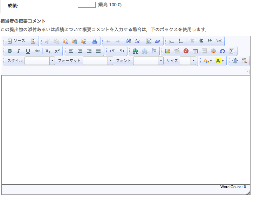Screen dimensions: 254x198
Task: Insert a smiley emoticon
Action: [213, 51]
